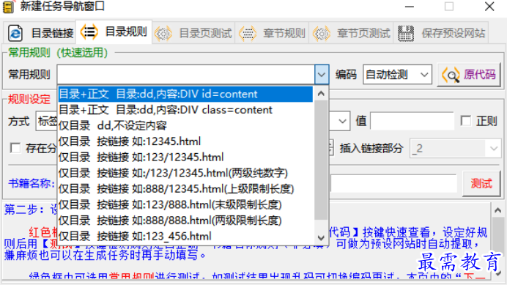Click the lines icon on 章节规则 tab
The image size is (507, 285).
pos(248,33)
